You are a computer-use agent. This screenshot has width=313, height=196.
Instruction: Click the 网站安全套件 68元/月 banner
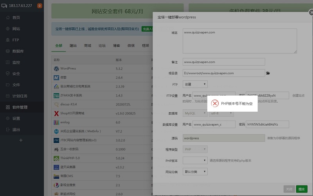117,11
